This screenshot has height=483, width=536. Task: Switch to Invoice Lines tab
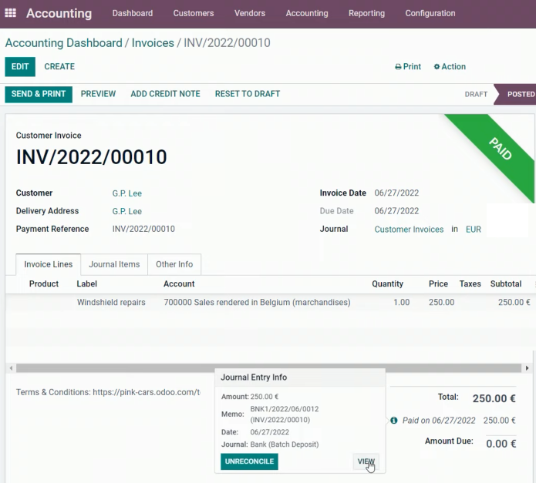coord(48,264)
